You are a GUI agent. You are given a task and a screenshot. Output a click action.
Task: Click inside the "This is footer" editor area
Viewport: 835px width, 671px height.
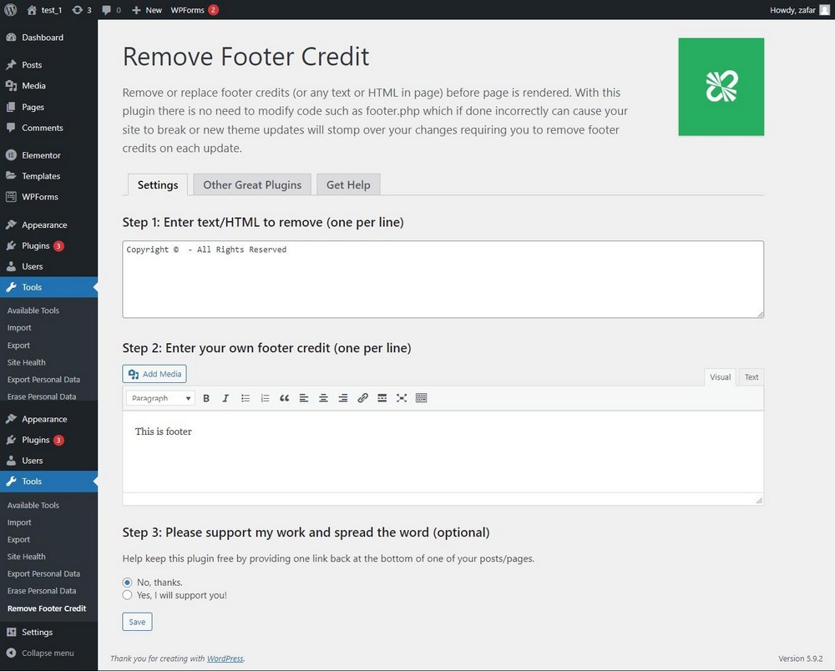pyautogui.click(x=443, y=452)
